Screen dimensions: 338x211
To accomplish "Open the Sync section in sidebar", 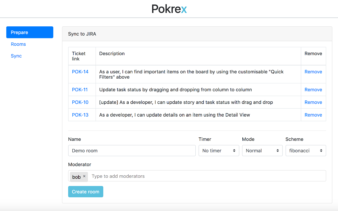I will pyautogui.click(x=16, y=56).
